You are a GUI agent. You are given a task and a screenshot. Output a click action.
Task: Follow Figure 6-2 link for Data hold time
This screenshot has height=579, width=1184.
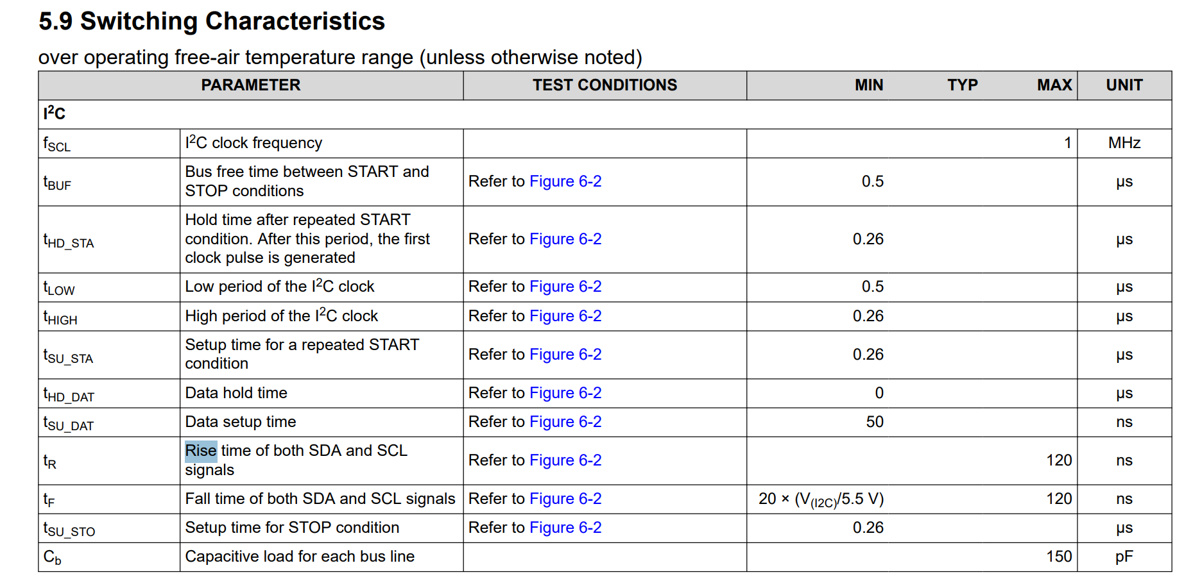(565, 393)
